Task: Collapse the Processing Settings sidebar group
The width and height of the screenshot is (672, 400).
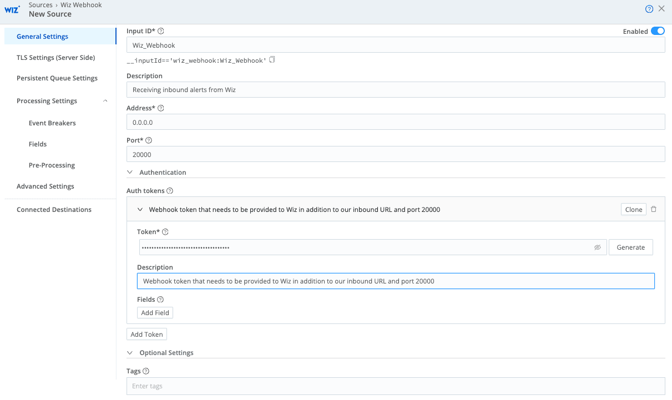Action: pyautogui.click(x=105, y=101)
